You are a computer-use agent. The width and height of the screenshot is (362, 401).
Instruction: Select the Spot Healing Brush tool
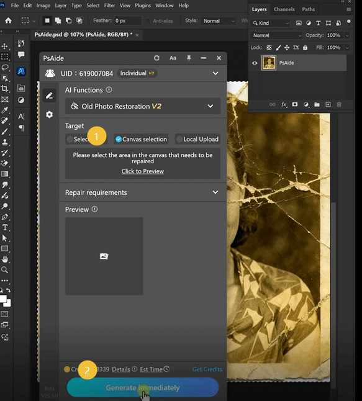[4, 120]
